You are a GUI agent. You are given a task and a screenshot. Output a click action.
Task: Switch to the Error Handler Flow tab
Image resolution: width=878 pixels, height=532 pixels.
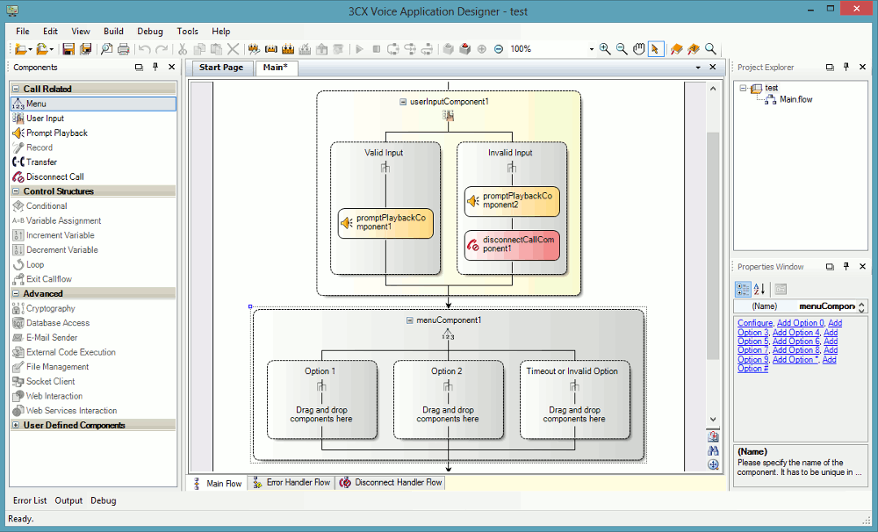point(291,482)
